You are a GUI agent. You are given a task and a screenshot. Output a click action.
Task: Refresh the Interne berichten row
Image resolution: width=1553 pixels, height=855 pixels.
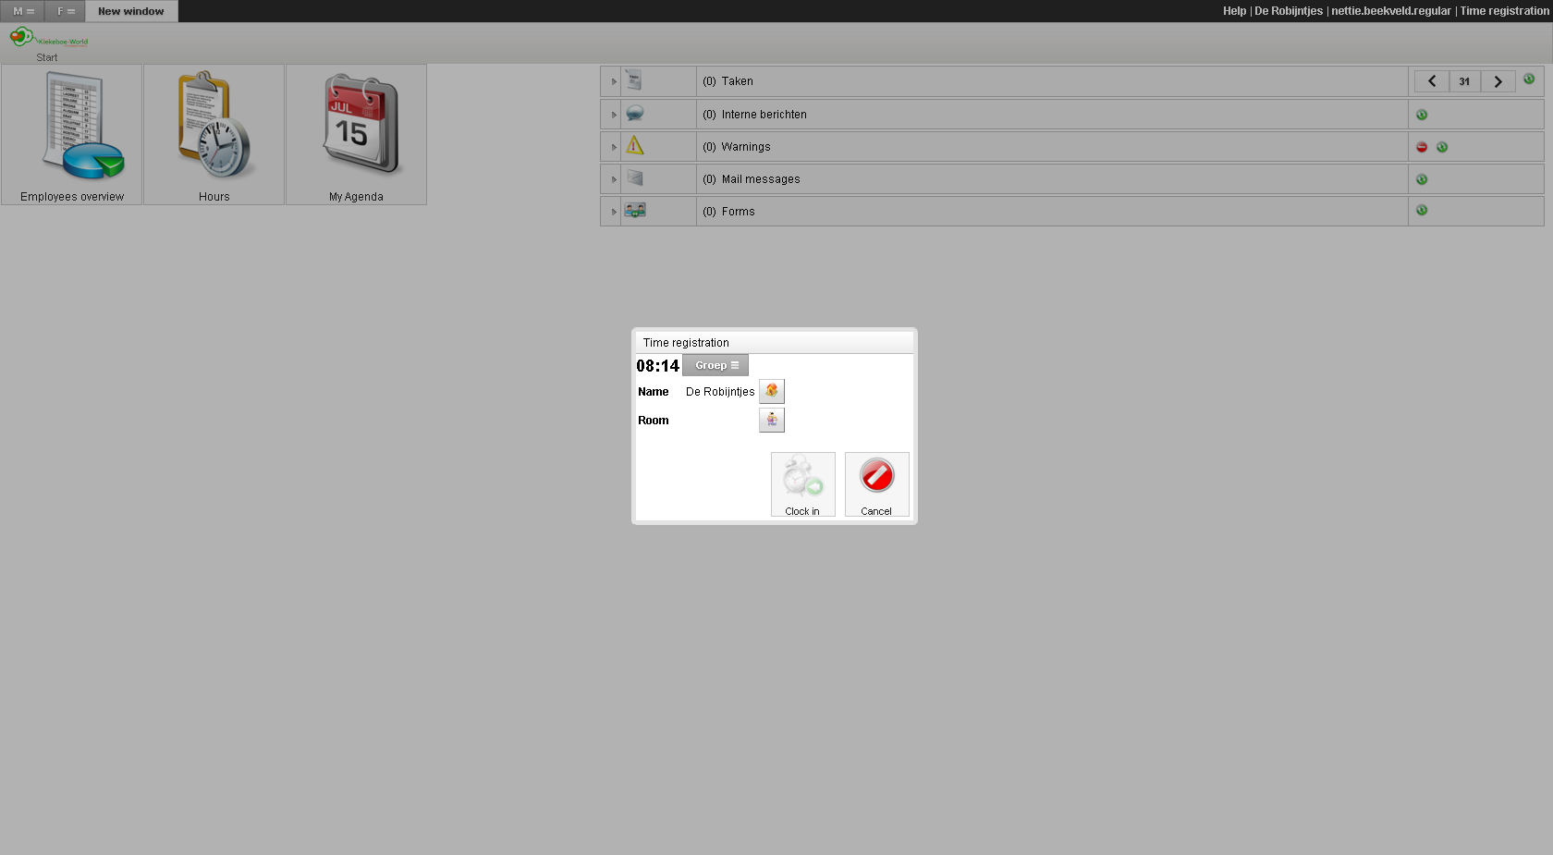tap(1422, 115)
